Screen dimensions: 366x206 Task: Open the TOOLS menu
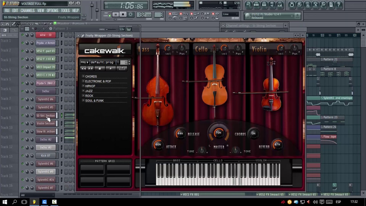[x=65, y=11]
